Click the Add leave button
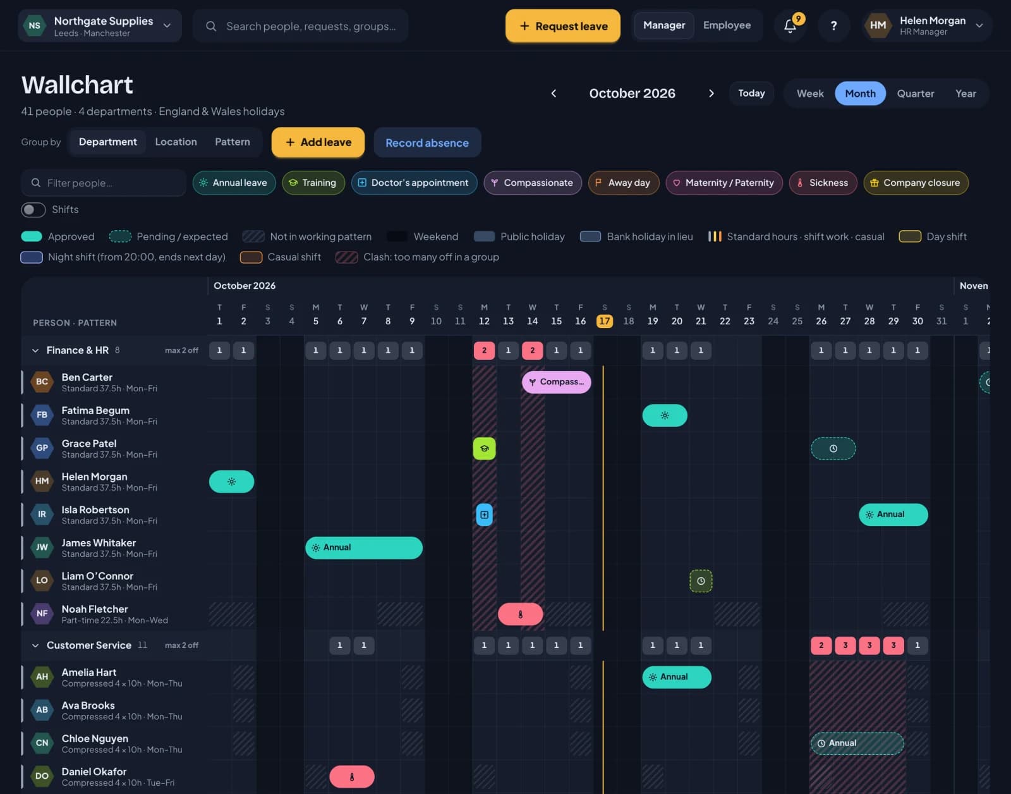The height and width of the screenshot is (794, 1011). click(318, 142)
